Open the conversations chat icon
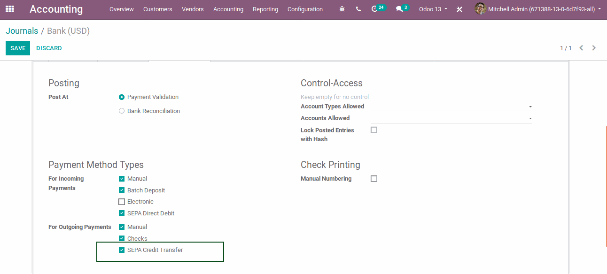Image resolution: width=607 pixels, height=274 pixels. pos(400,9)
